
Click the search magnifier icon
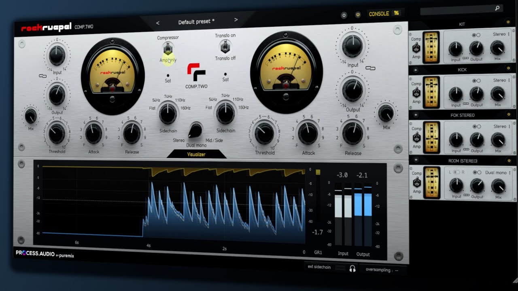497,8
